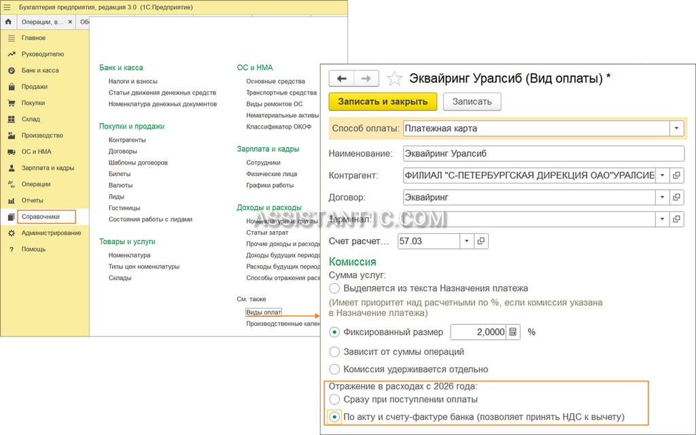Click the Производство factory icon
696x435 pixels.
[12, 135]
